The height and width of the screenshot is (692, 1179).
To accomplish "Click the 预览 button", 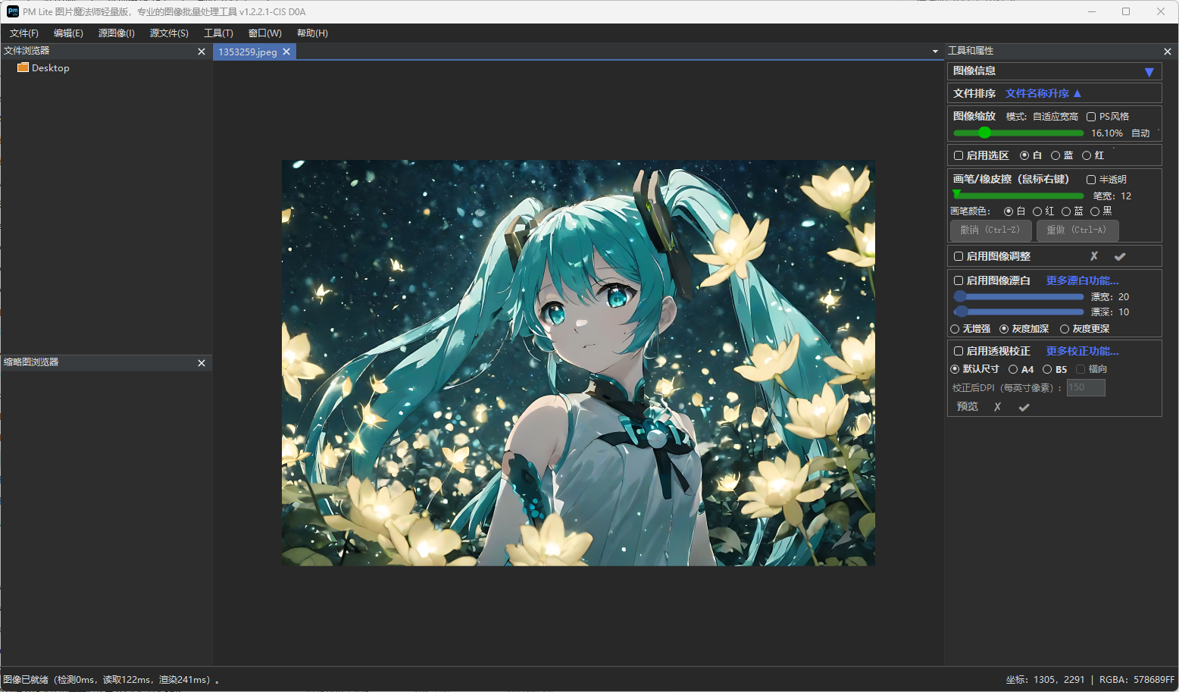I will tap(967, 407).
